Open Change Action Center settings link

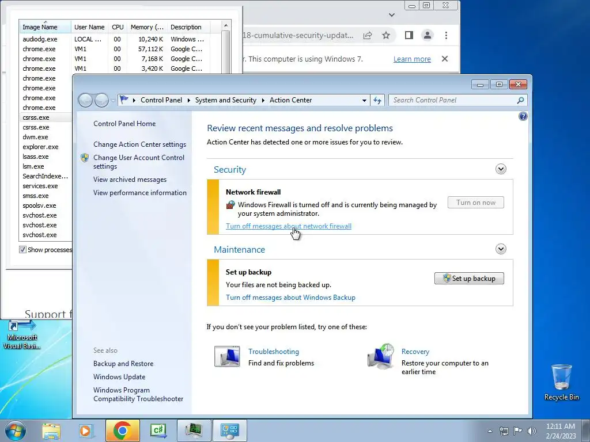(139, 144)
